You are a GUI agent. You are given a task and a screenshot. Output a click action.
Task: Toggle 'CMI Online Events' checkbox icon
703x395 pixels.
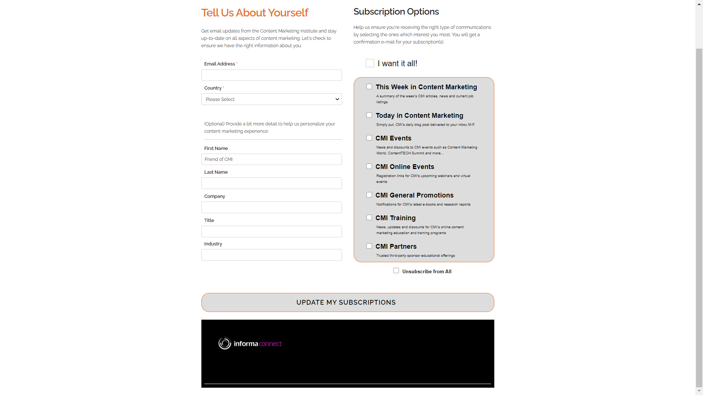click(369, 166)
